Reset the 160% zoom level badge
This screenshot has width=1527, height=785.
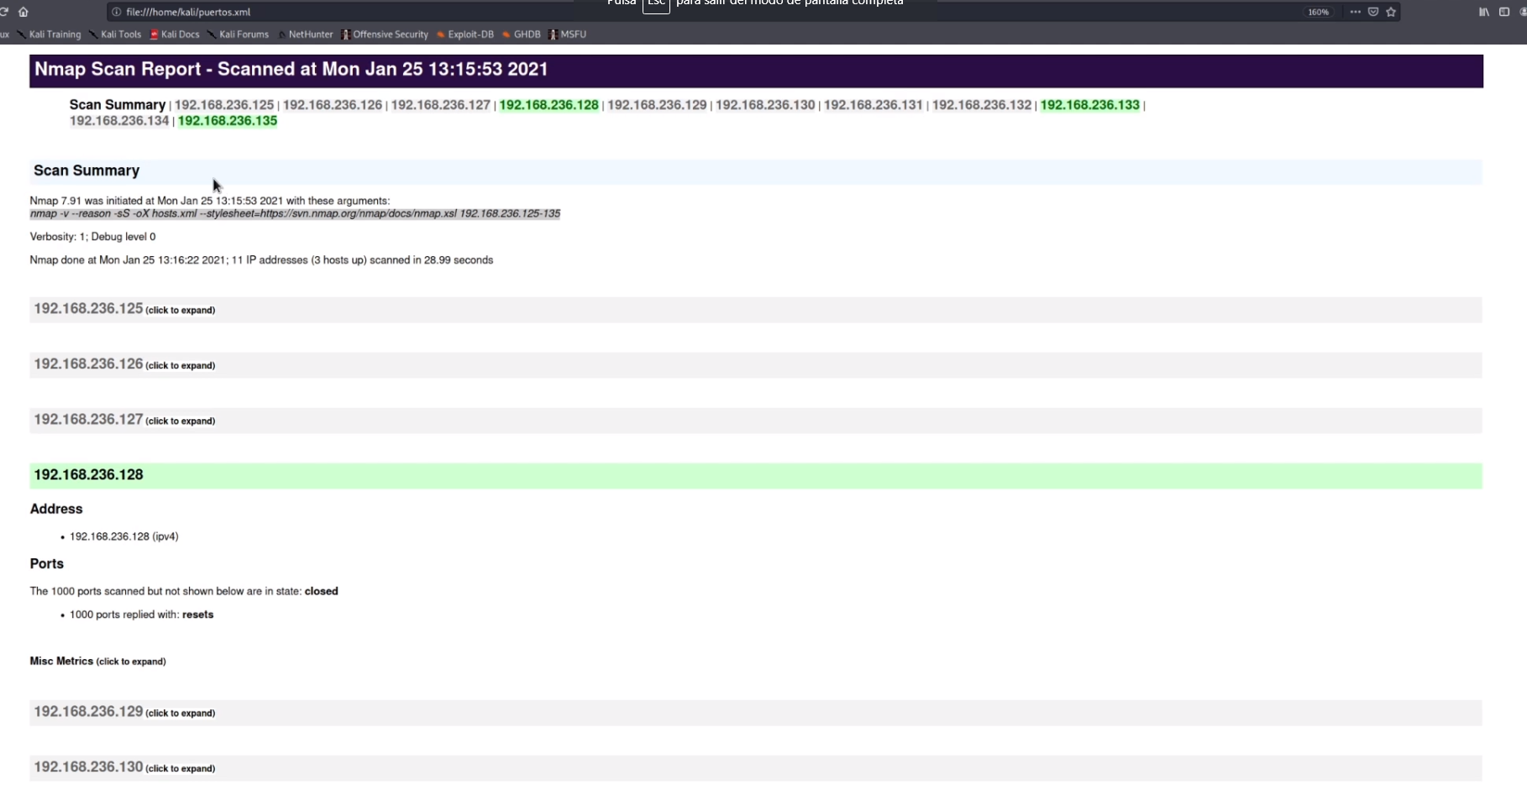(x=1318, y=12)
